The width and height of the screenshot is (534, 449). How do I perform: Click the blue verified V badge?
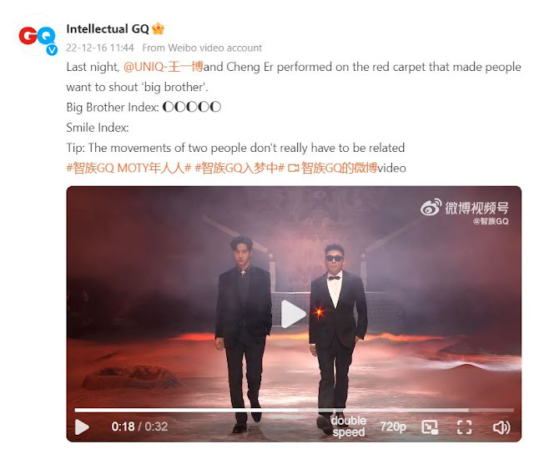[52, 50]
